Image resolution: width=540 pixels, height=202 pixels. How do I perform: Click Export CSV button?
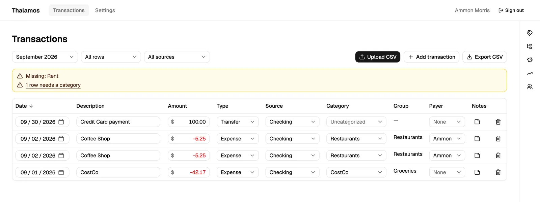pyautogui.click(x=484, y=57)
